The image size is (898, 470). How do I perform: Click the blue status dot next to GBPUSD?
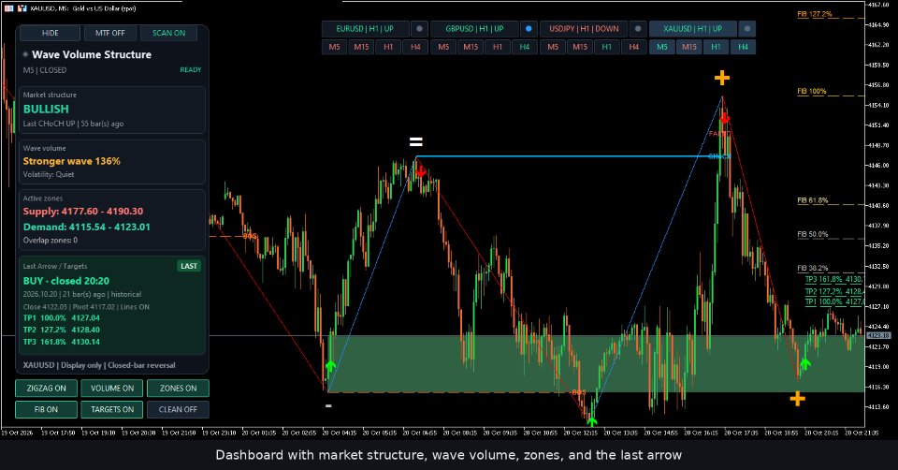click(529, 29)
